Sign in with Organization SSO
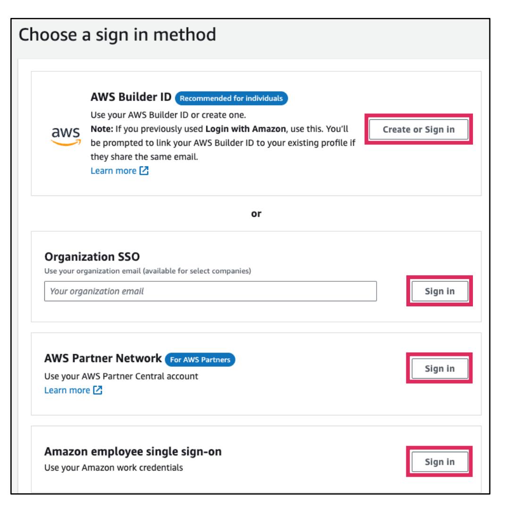505x506 pixels. tap(439, 291)
